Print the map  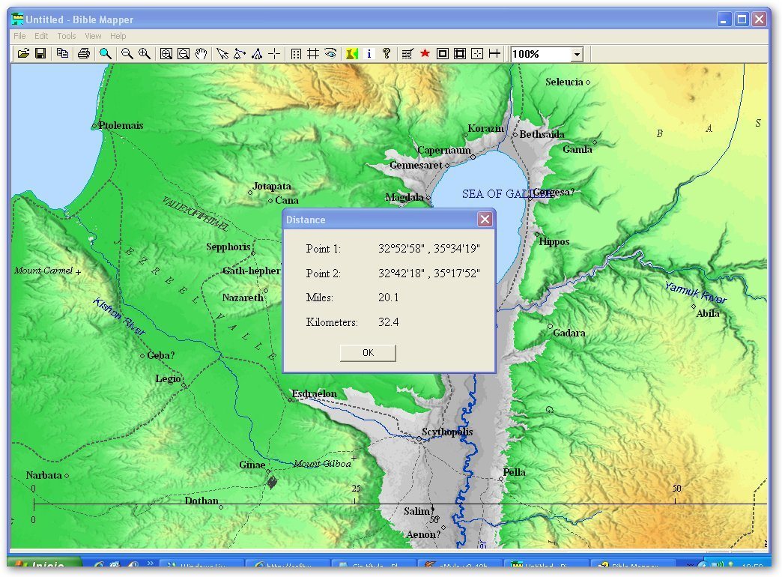pos(83,53)
